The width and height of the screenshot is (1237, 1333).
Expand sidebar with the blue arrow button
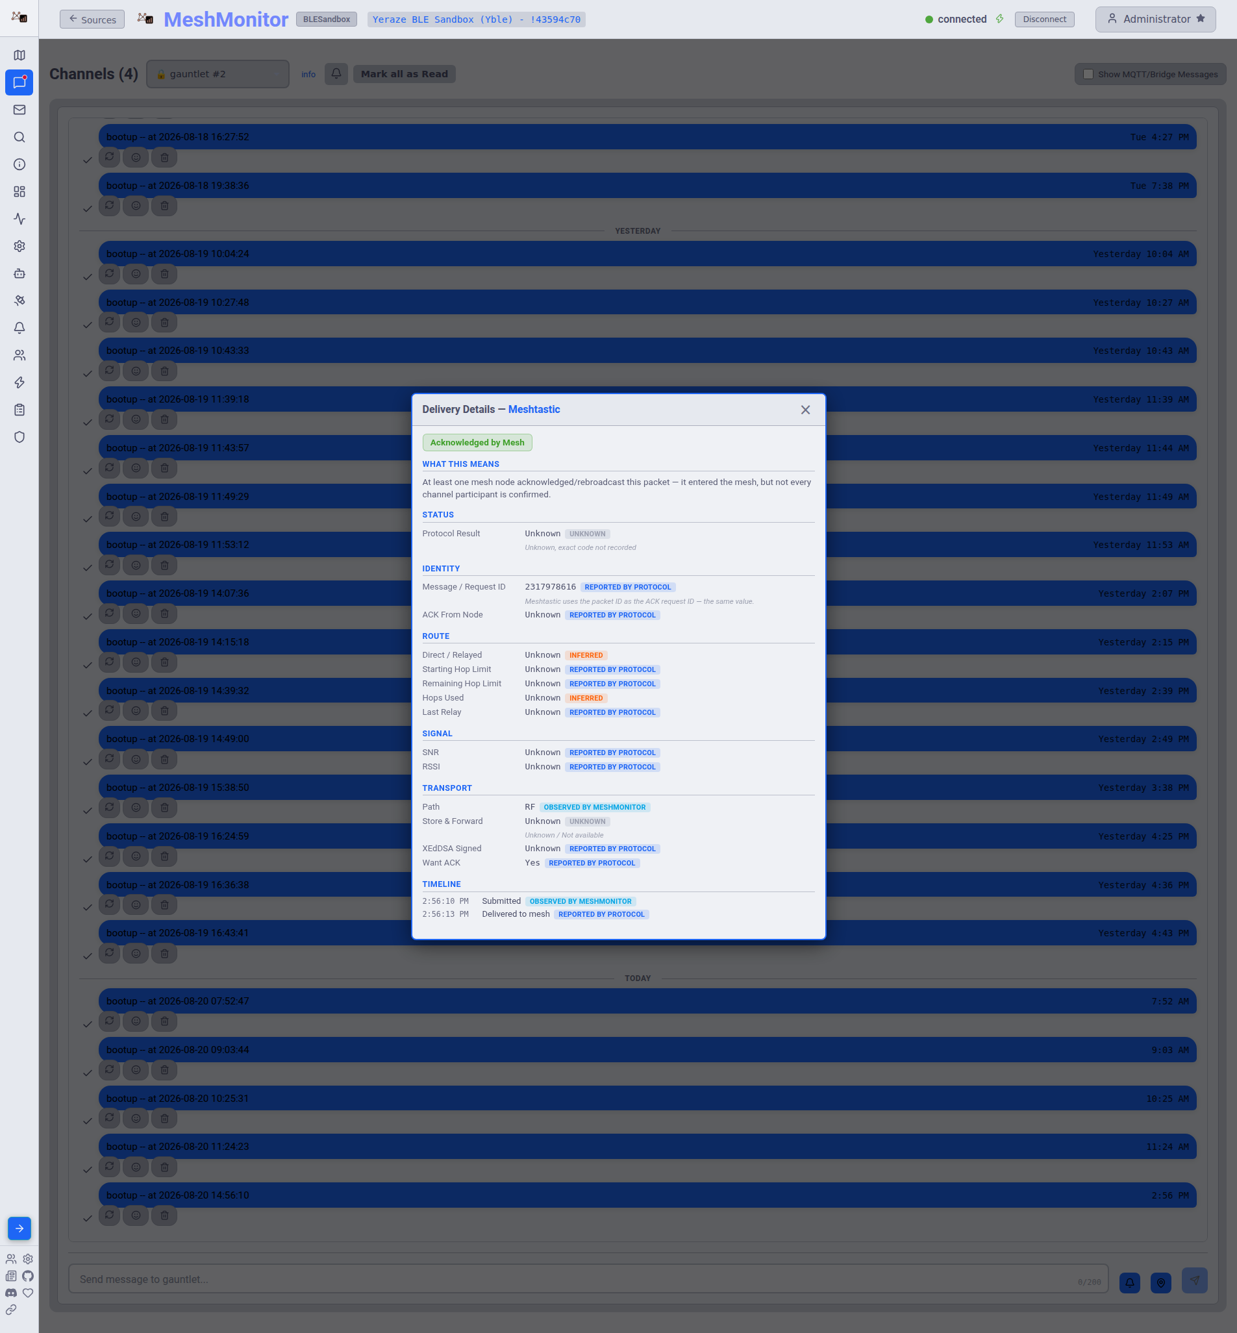[19, 1228]
